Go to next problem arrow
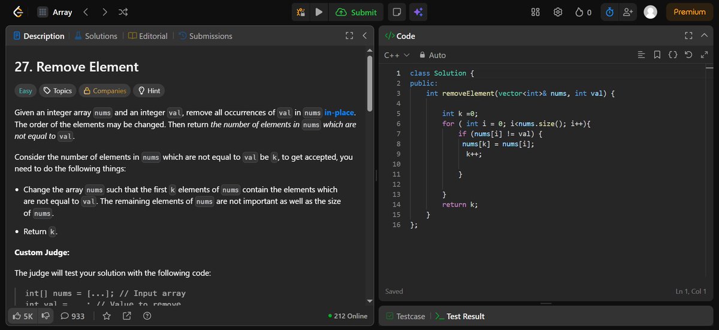This screenshot has width=719, height=330. (x=104, y=12)
